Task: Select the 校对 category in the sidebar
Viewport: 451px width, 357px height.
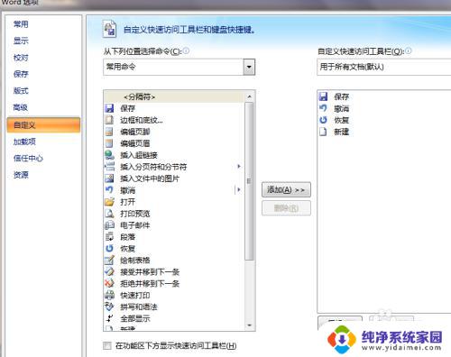Action: (21, 58)
